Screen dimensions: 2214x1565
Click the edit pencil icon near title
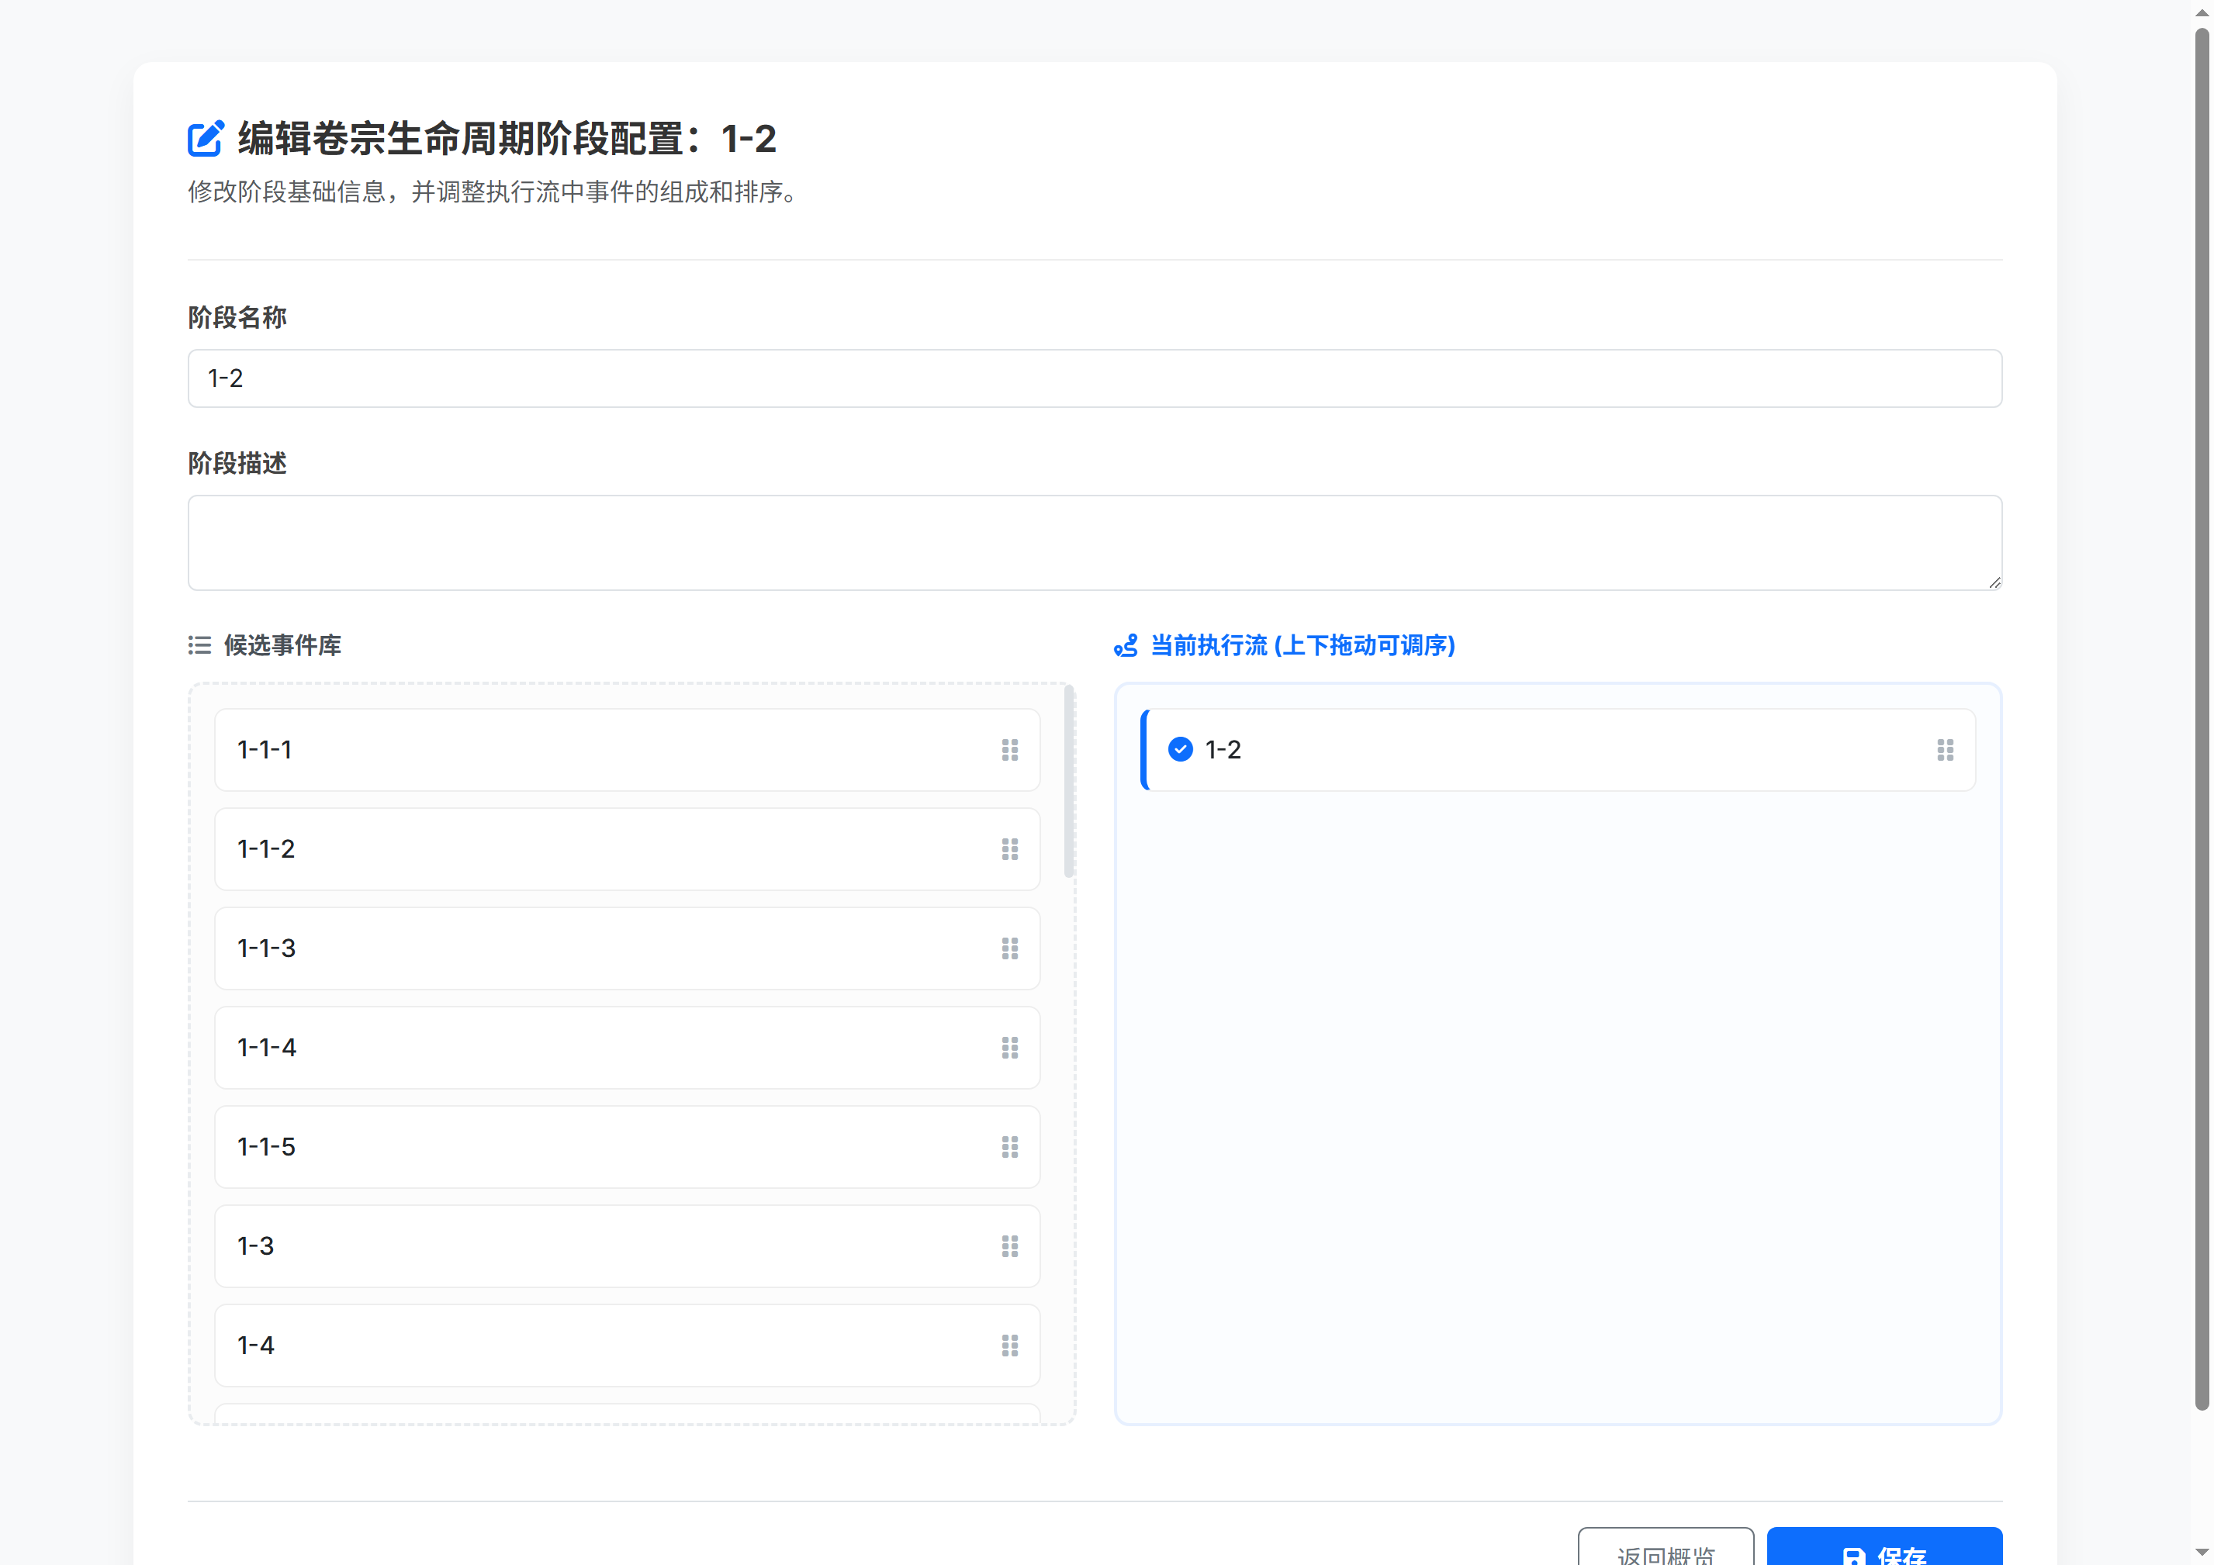206,139
